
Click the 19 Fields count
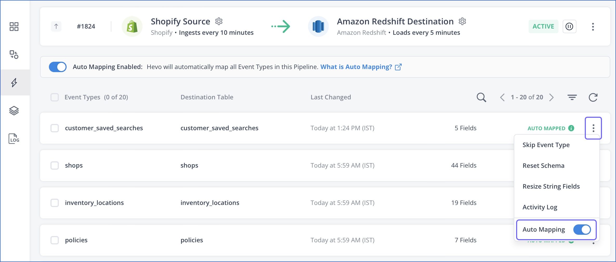[464, 203]
